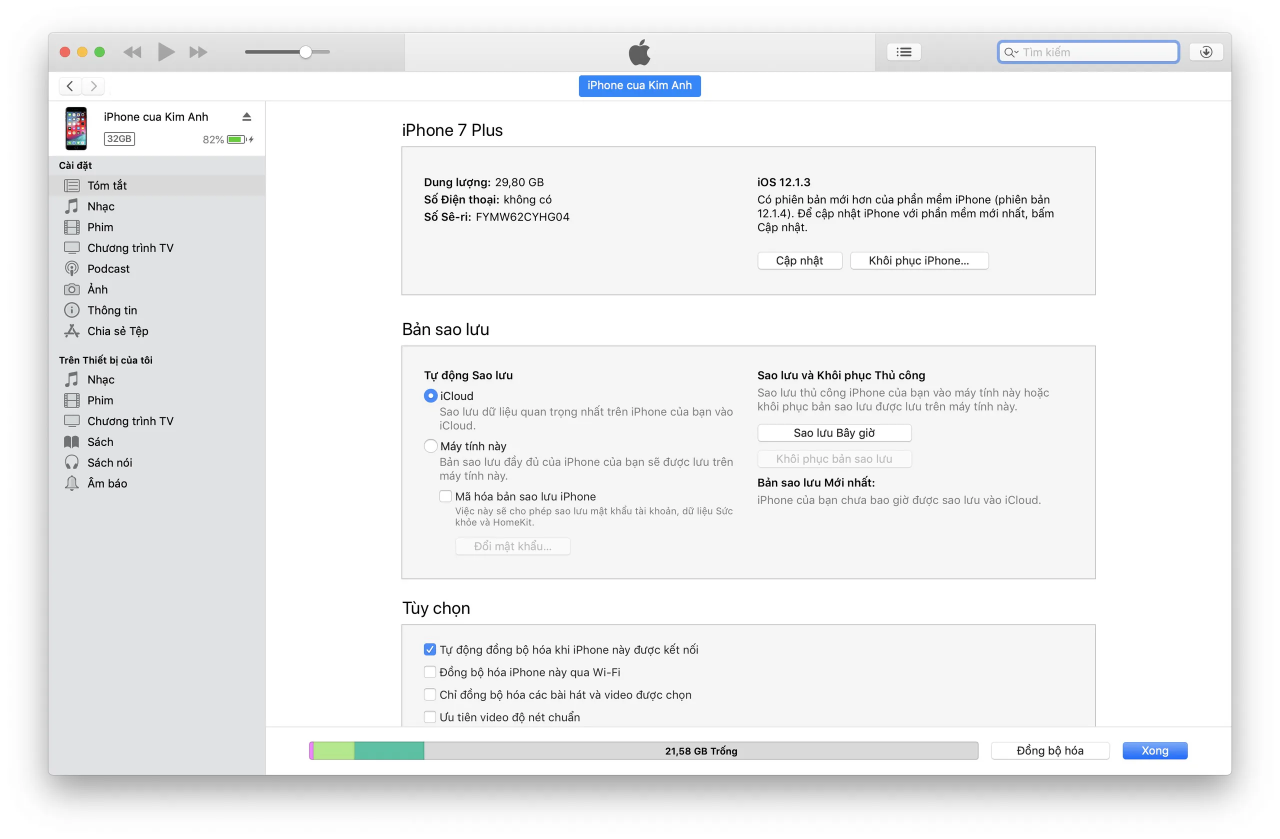Click the downloads arrow icon

(x=1206, y=52)
